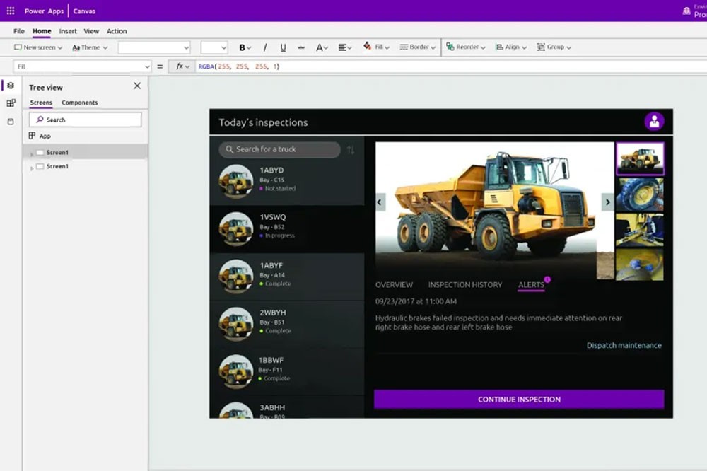707x471 pixels.
Task: Open the Action menu
Action: point(117,31)
